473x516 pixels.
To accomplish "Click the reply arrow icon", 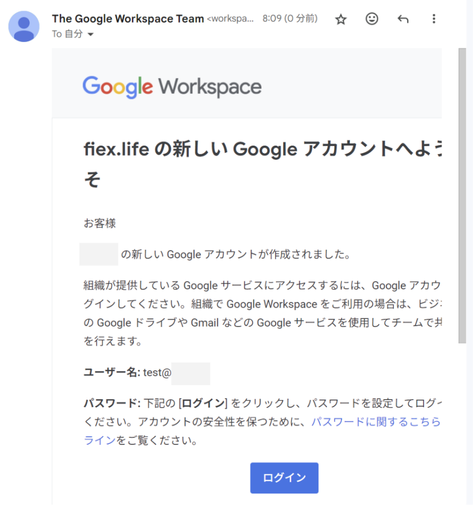I will click(x=402, y=20).
